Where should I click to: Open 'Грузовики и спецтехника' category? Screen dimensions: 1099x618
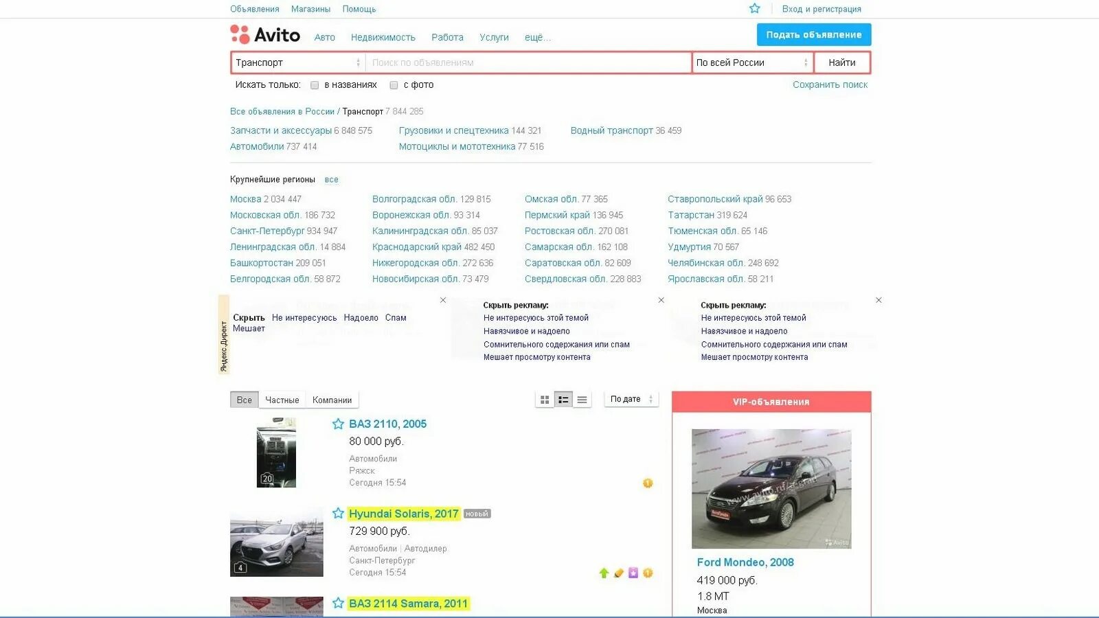pyautogui.click(x=454, y=130)
